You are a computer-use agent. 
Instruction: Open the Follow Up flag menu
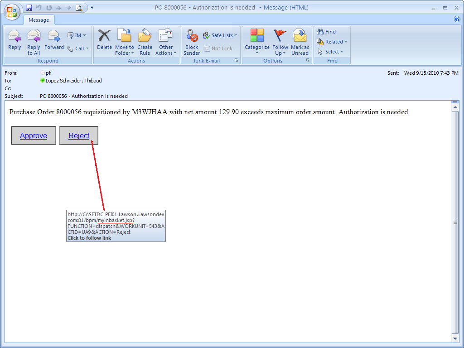tap(280, 43)
